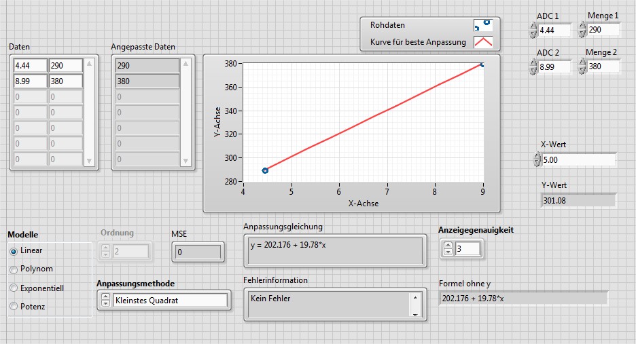Select the Polynom model radio button
Screen dimensions: 636x344
[x=14, y=269]
